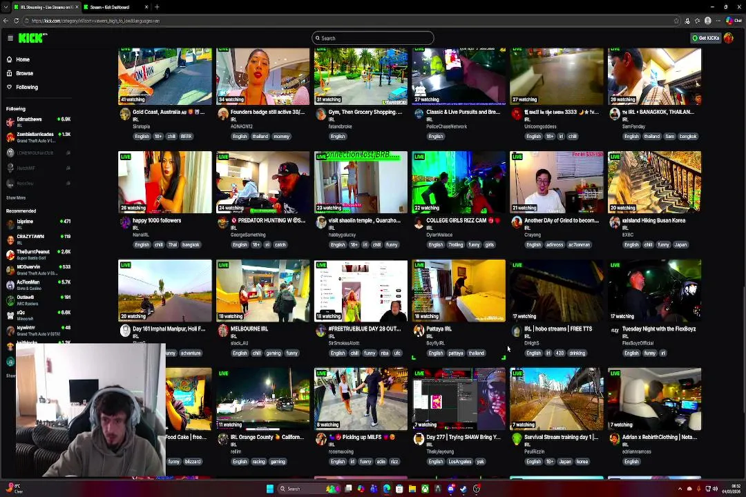Click IRL Orange County stream title

267,437
